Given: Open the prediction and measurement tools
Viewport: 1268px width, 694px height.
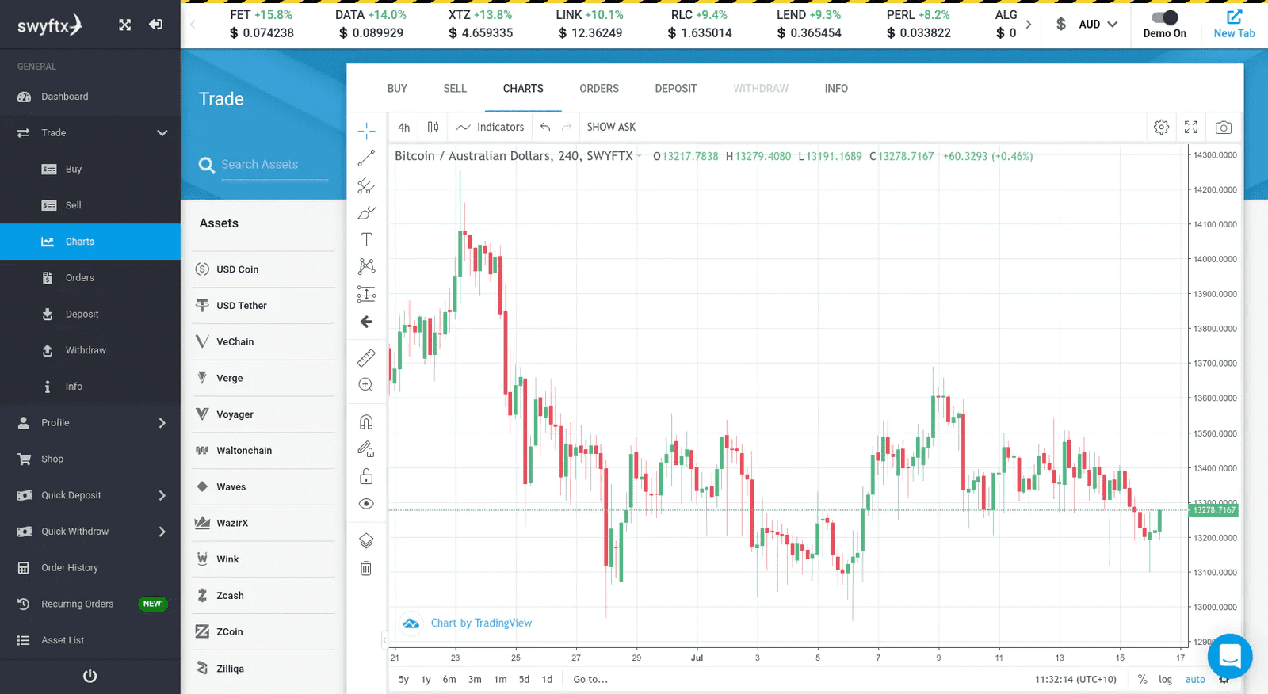Looking at the screenshot, I should click(366, 295).
